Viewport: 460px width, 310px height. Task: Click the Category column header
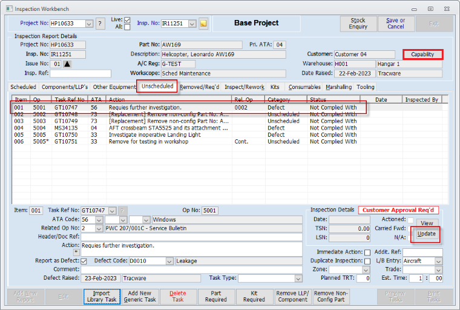[286, 99]
